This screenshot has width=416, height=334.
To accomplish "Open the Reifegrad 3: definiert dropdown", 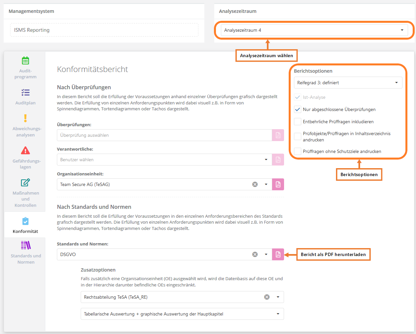I will 396,83.
